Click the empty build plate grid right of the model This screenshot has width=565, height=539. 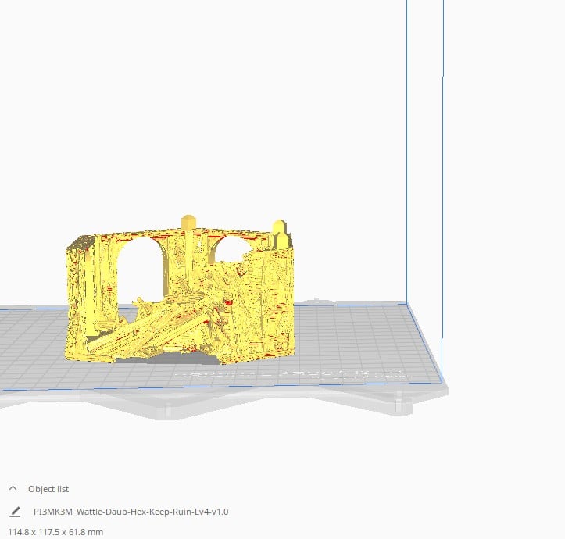[x=353, y=335]
